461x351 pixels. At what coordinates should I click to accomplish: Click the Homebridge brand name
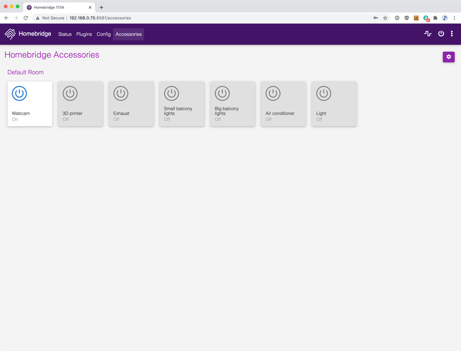click(35, 34)
